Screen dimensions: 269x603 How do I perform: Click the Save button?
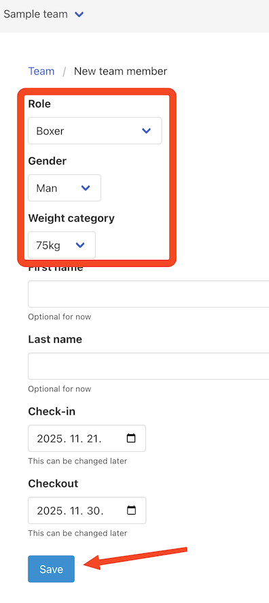(51, 569)
